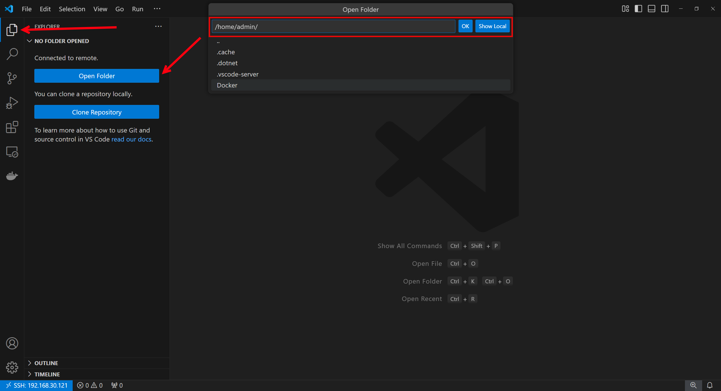Screen dimensions: 721x391
Task: Toggle the secondary side bar visibility
Action: coord(665,9)
